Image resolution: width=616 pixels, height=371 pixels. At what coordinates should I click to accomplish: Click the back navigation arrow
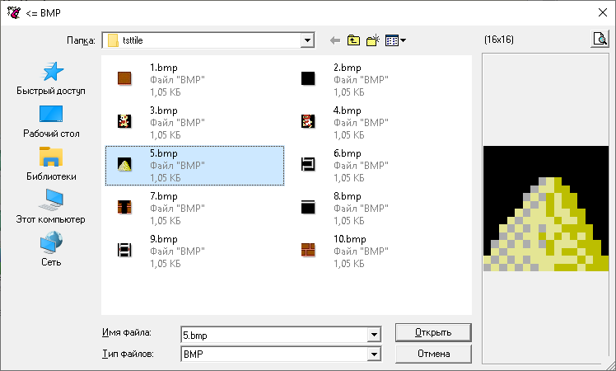point(334,40)
